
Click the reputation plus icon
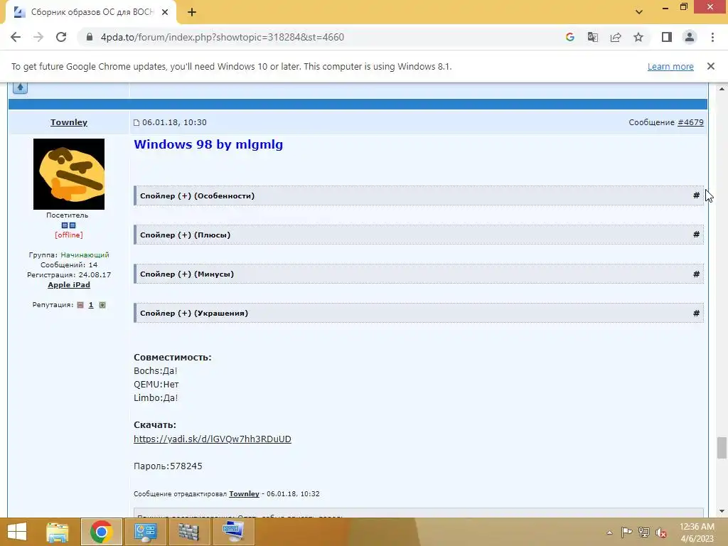(102, 305)
